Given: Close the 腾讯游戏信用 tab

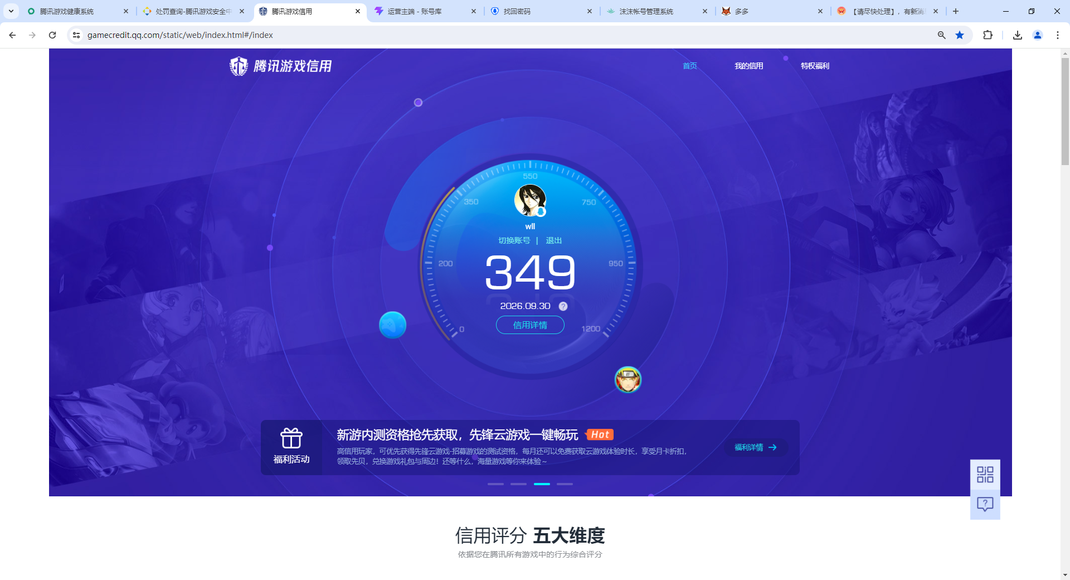Looking at the screenshot, I should point(358,11).
